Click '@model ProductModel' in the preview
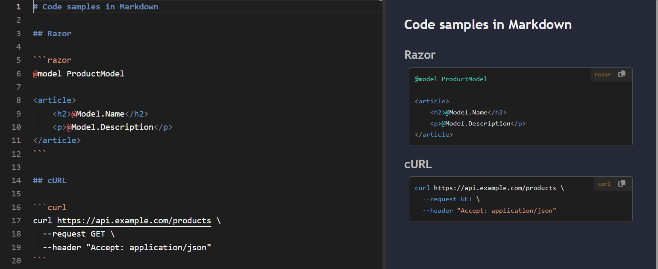This screenshot has width=658, height=269. coord(451,79)
